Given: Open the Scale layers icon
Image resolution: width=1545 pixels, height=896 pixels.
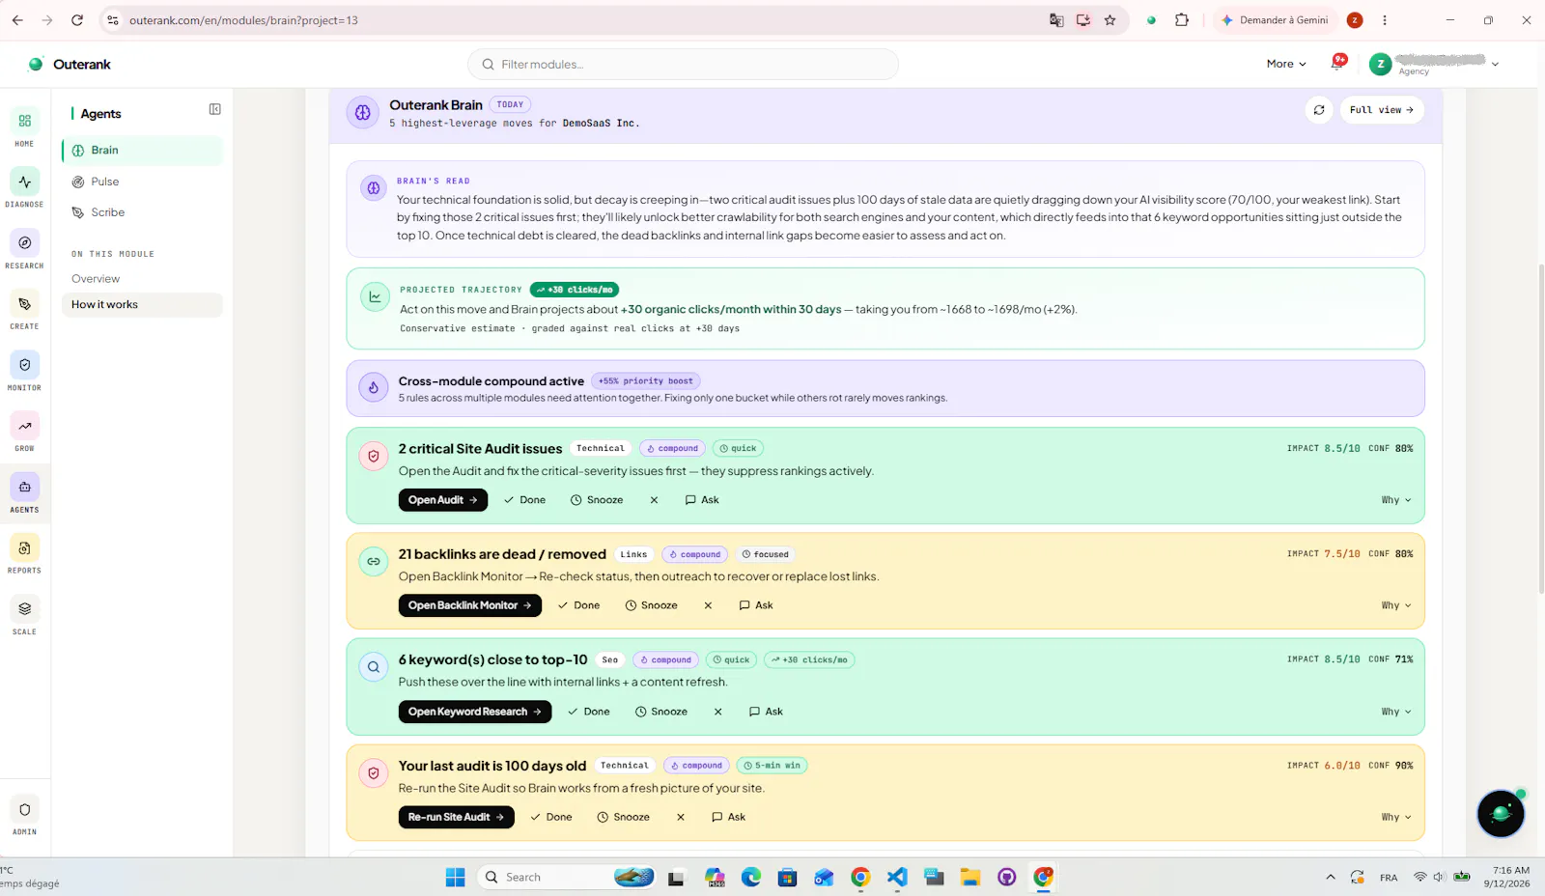Looking at the screenshot, I should (x=24, y=609).
